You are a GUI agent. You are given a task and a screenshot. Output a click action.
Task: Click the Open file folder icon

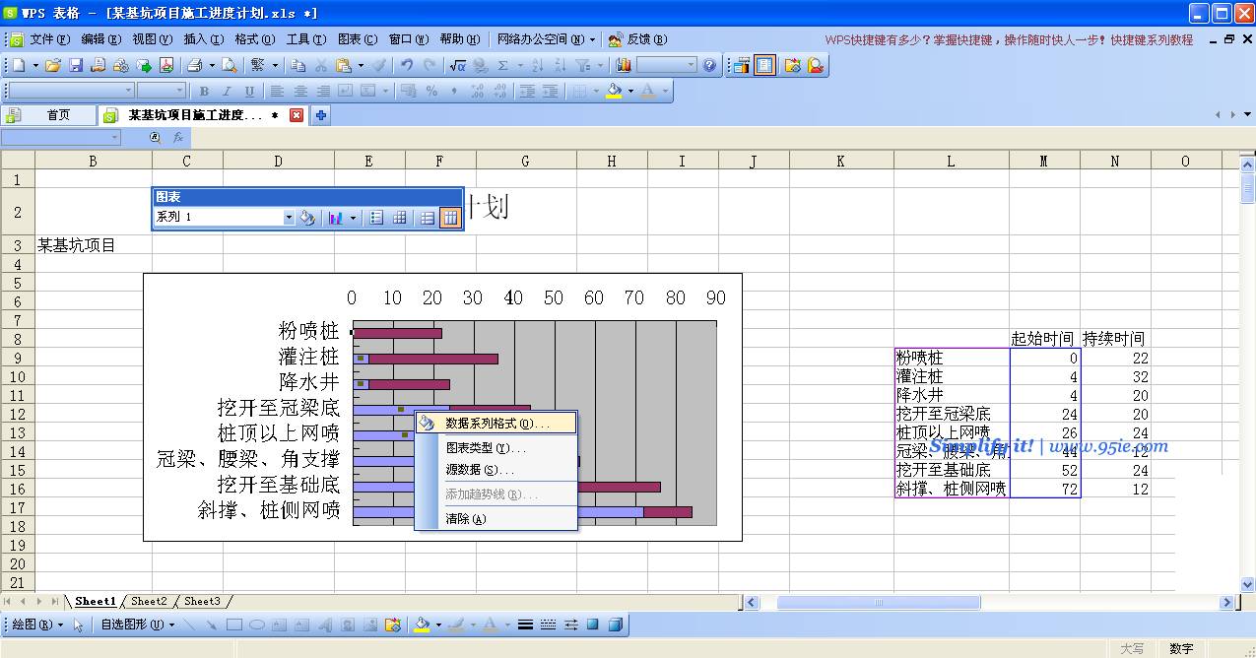click(x=53, y=65)
